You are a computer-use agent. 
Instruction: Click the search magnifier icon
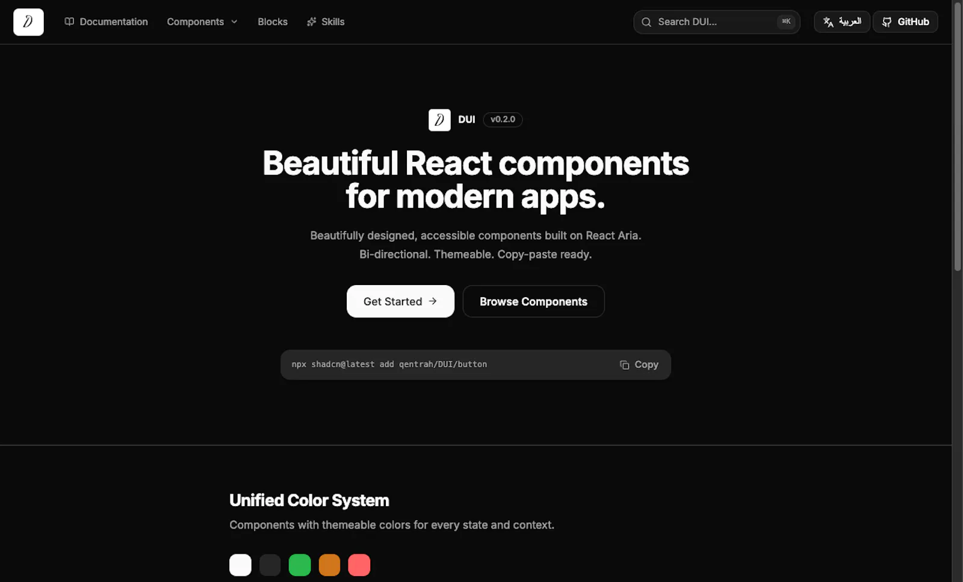pos(646,22)
